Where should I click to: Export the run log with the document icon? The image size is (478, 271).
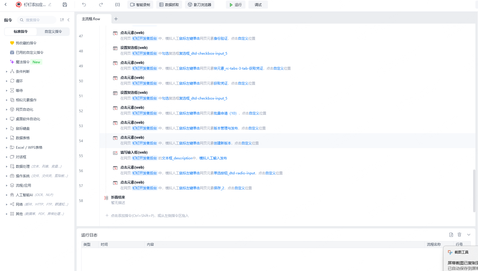[451, 235]
